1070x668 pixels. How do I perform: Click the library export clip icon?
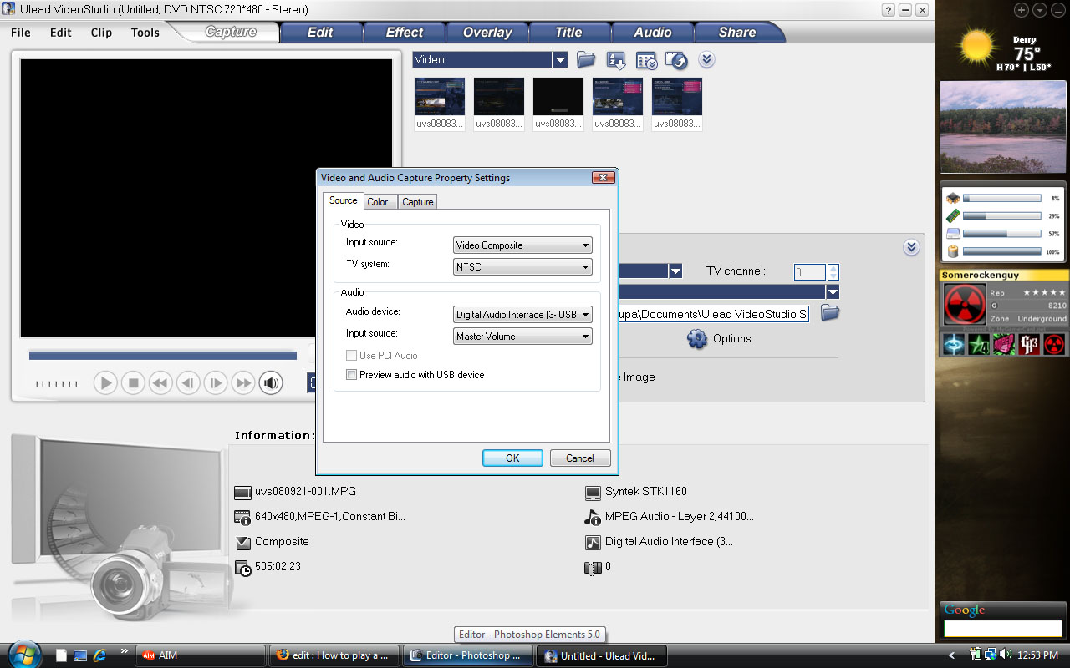pyautogui.click(x=676, y=60)
